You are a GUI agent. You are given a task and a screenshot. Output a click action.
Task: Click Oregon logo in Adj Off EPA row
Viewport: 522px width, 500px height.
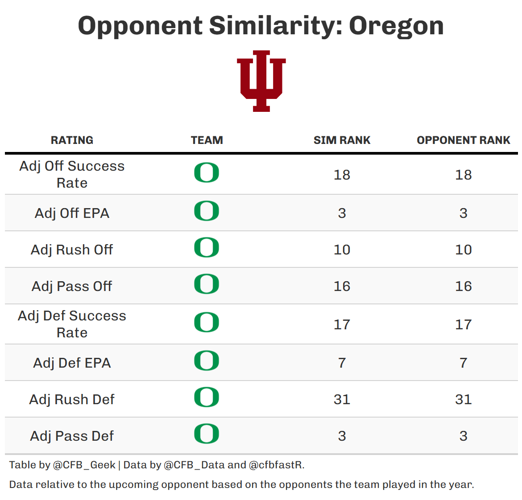pos(207,211)
